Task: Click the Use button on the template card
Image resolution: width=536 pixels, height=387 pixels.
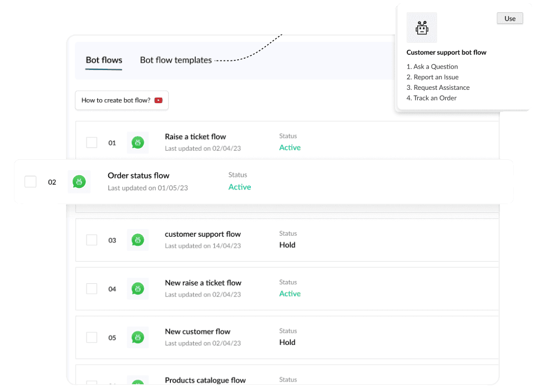Action: click(509, 18)
